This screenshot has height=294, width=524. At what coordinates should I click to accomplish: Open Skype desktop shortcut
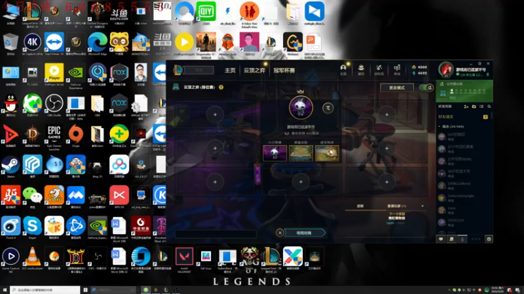(x=32, y=228)
